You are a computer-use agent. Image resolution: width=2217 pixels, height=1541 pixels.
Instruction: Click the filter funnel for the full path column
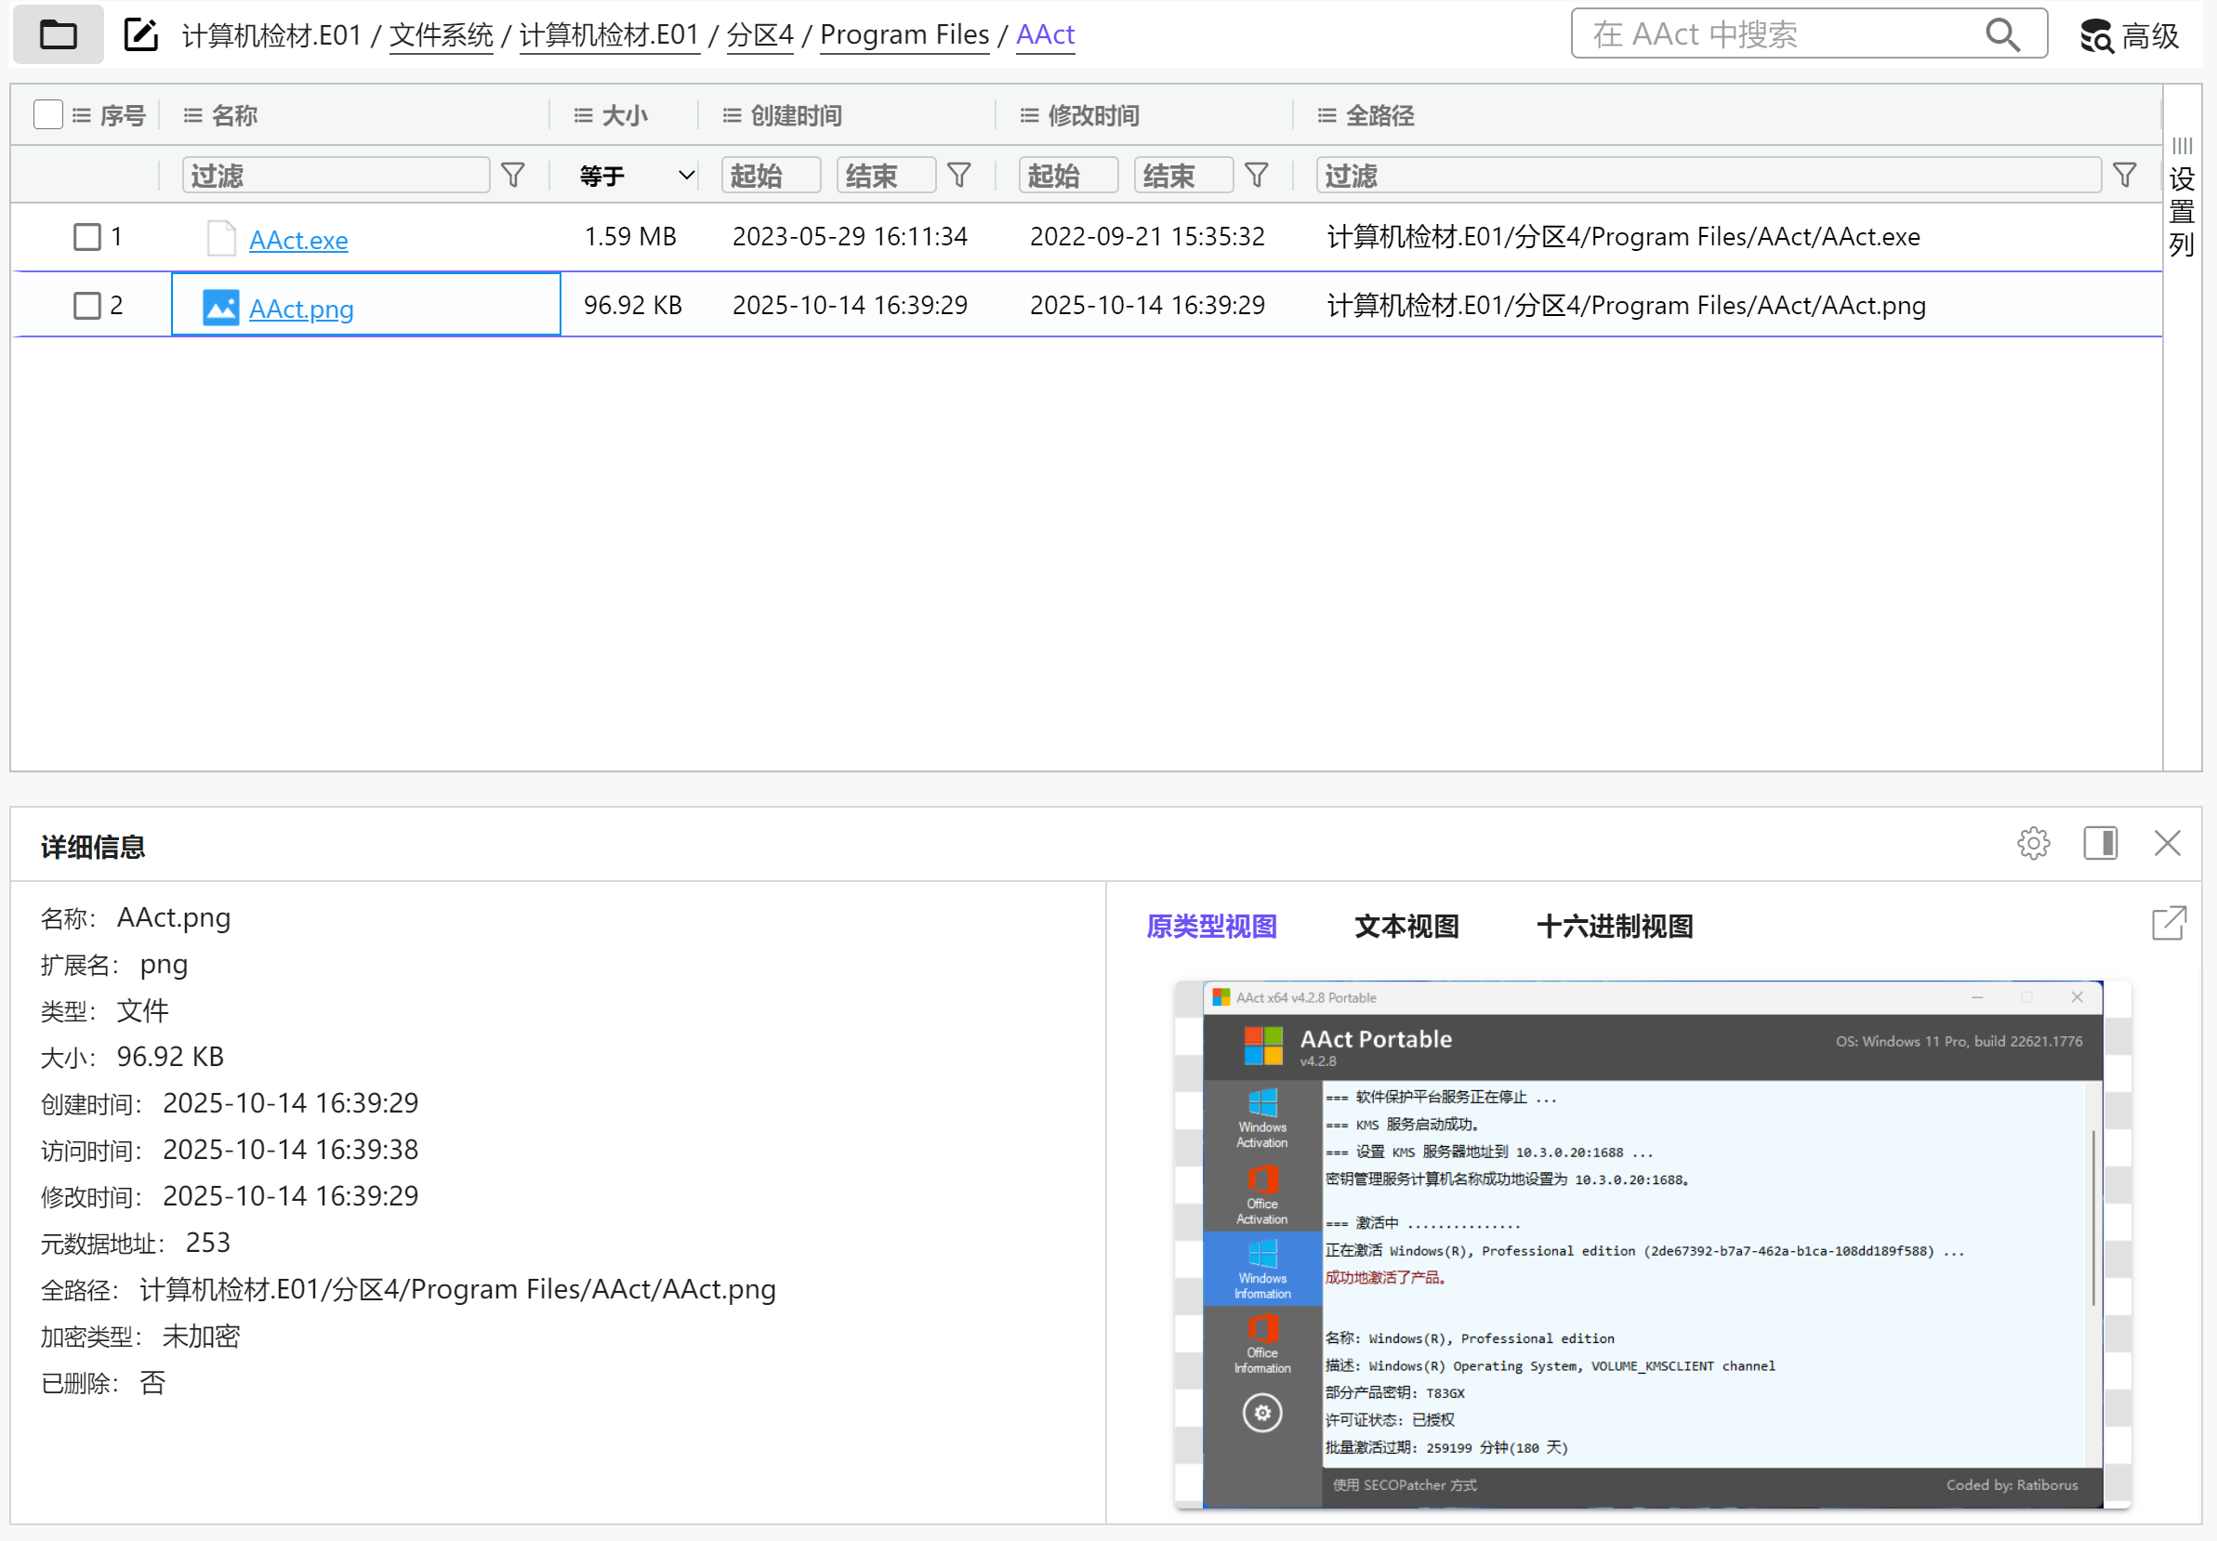[x=2124, y=175]
